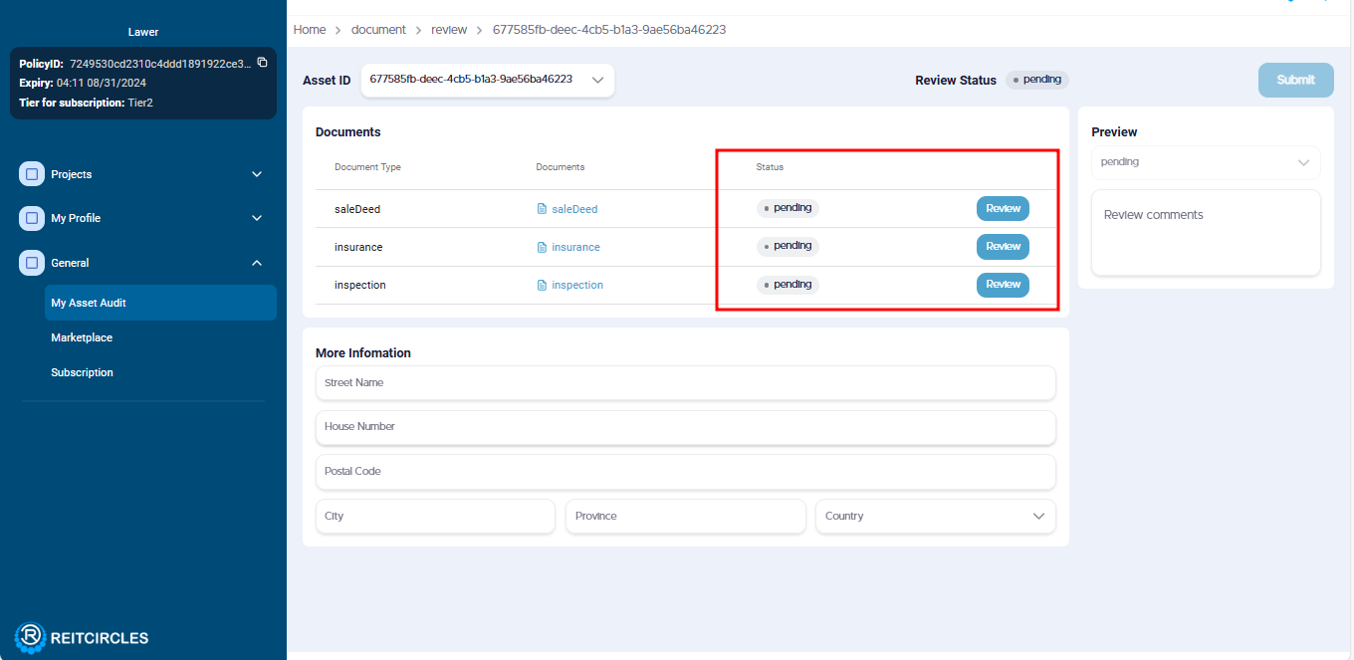This screenshot has width=1354, height=660.
Task: Collapse the General menu chevron
Action: [x=257, y=263]
